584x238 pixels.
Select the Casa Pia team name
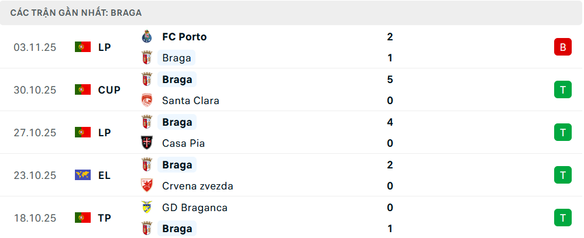coord(184,143)
